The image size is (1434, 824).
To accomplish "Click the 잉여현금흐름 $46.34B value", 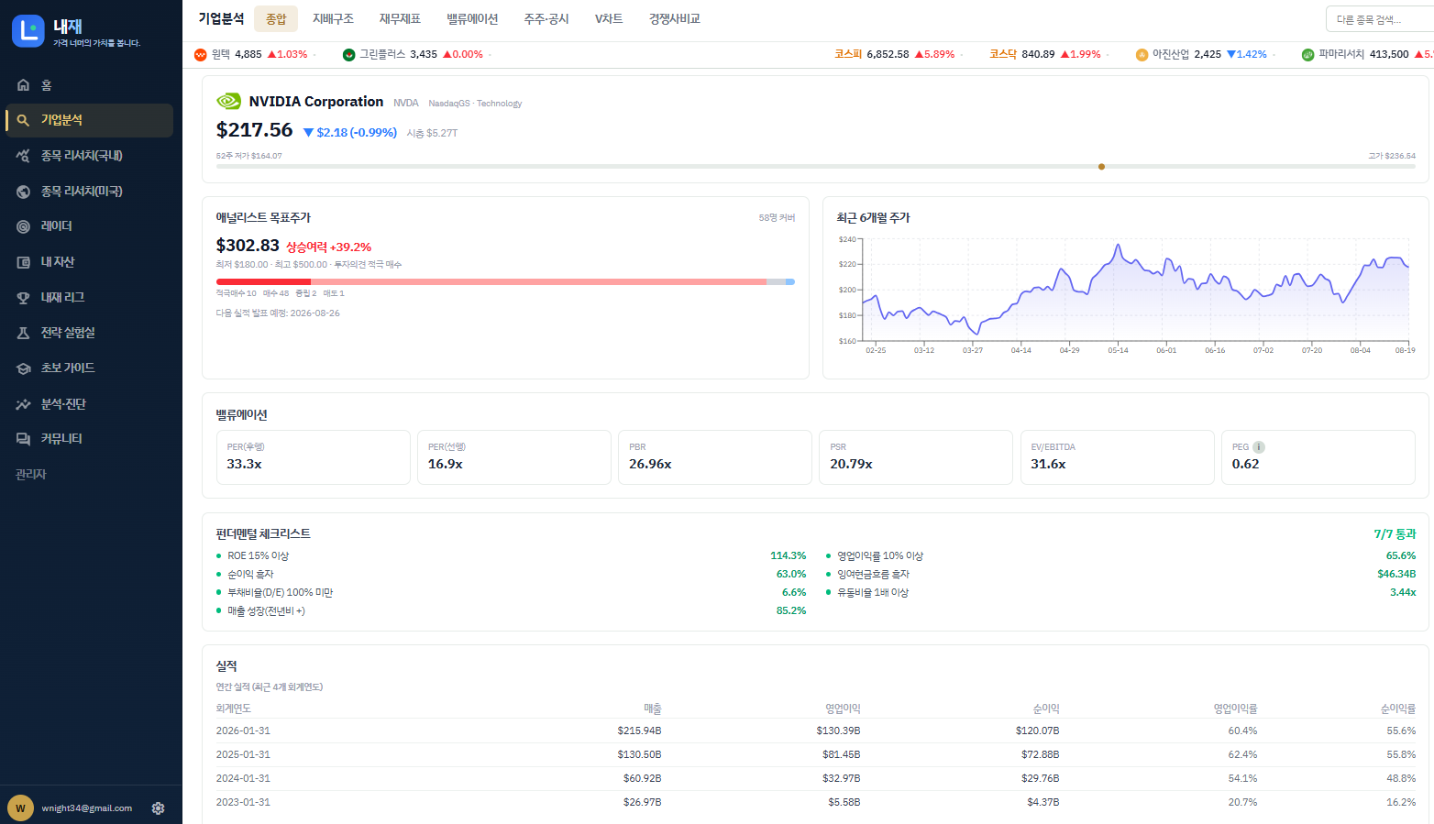I will point(1396,575).
